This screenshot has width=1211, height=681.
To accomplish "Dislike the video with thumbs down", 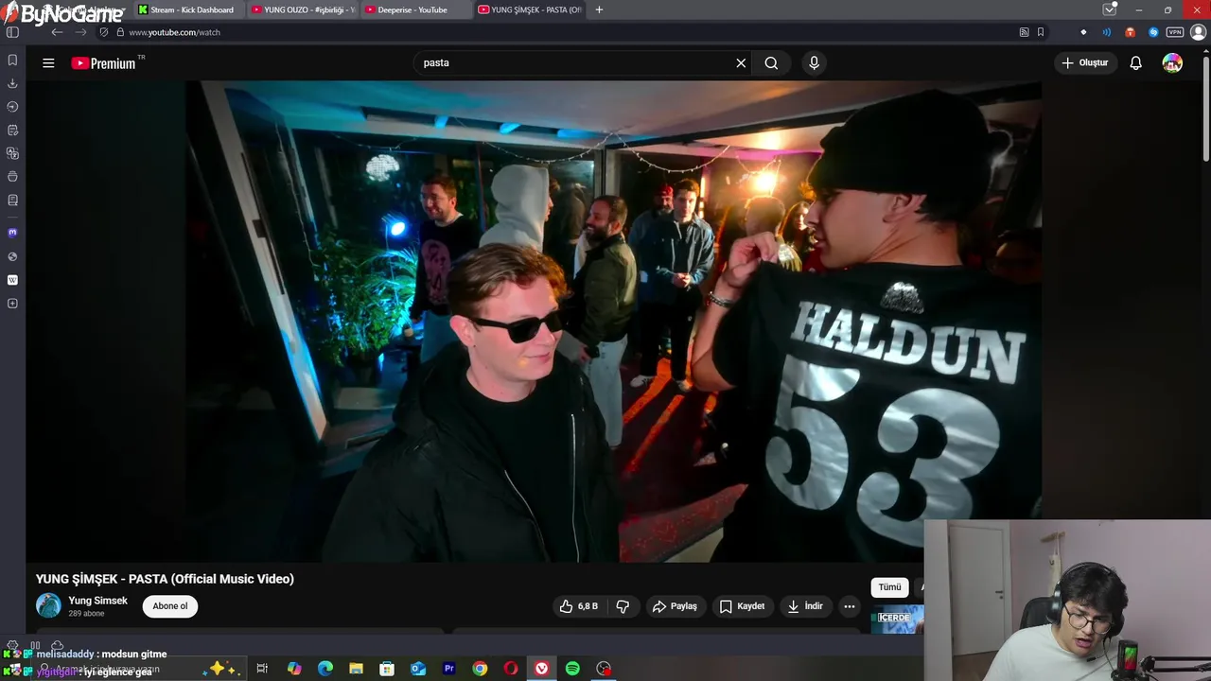I will (623, 606).
